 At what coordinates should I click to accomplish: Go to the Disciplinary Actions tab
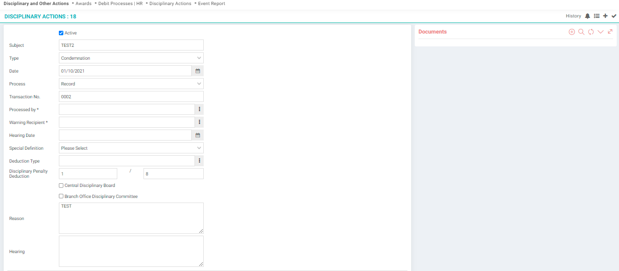[x=170, y=4]
